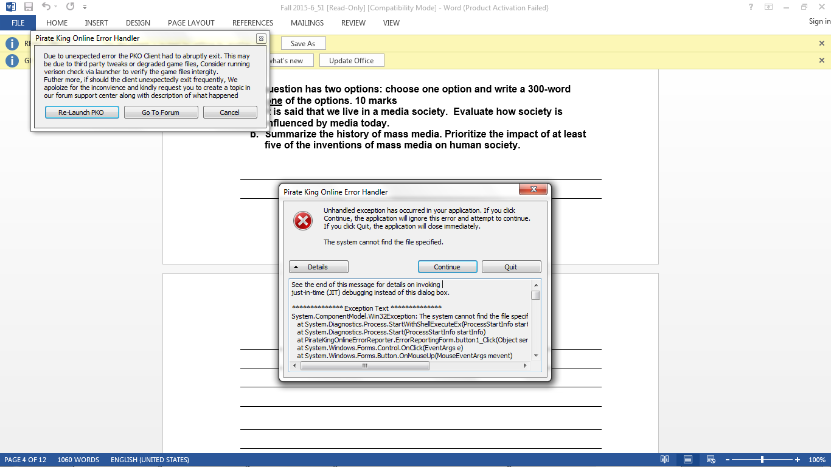Switch to the HOME ribbon tab
The width and height of the screenshot is (831, 467).
(x=57, y=23)
